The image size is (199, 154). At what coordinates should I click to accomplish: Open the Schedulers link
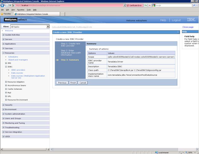click(13, 57)
